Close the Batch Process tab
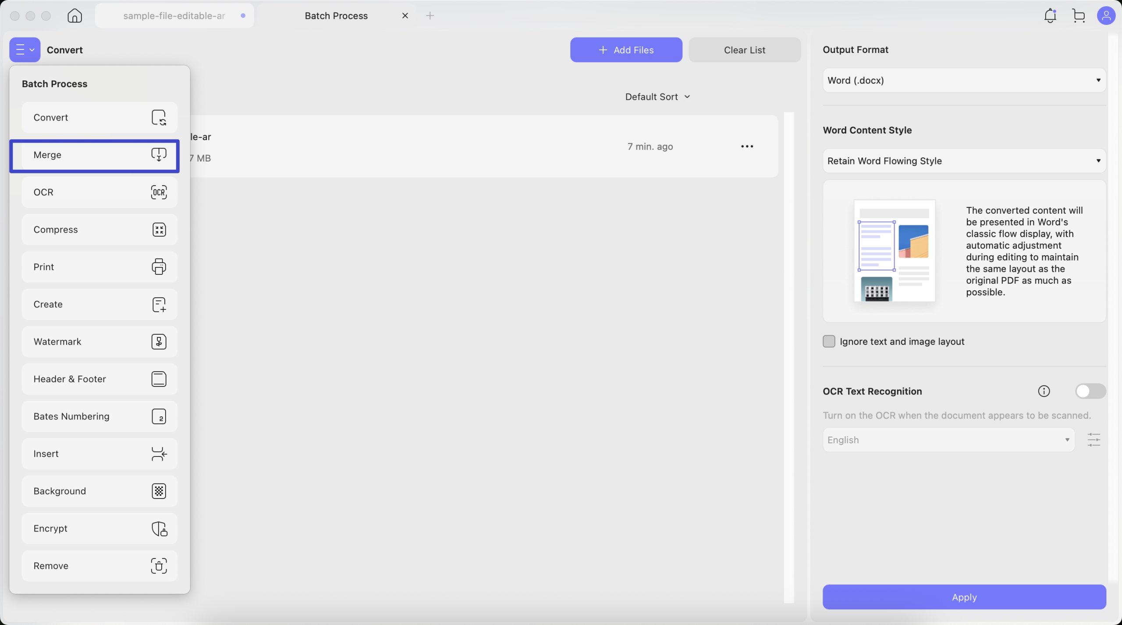This screenshot has width=1122, height=625. pos(405,16)
